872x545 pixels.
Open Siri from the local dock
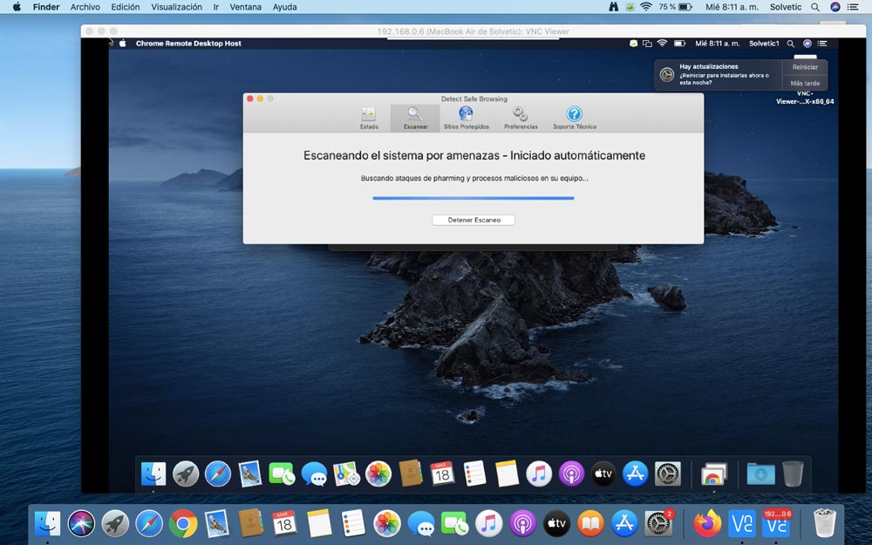click(x=81, y=524)
